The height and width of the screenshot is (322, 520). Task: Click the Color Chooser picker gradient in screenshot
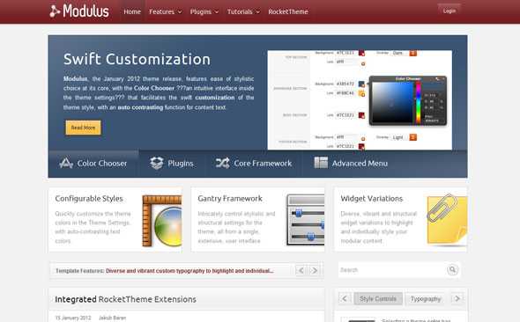click(x=392, y=103)
